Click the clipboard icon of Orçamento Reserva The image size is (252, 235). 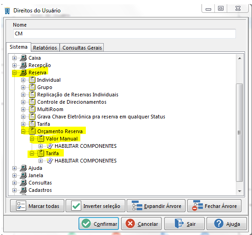click(x=32, y=131)
